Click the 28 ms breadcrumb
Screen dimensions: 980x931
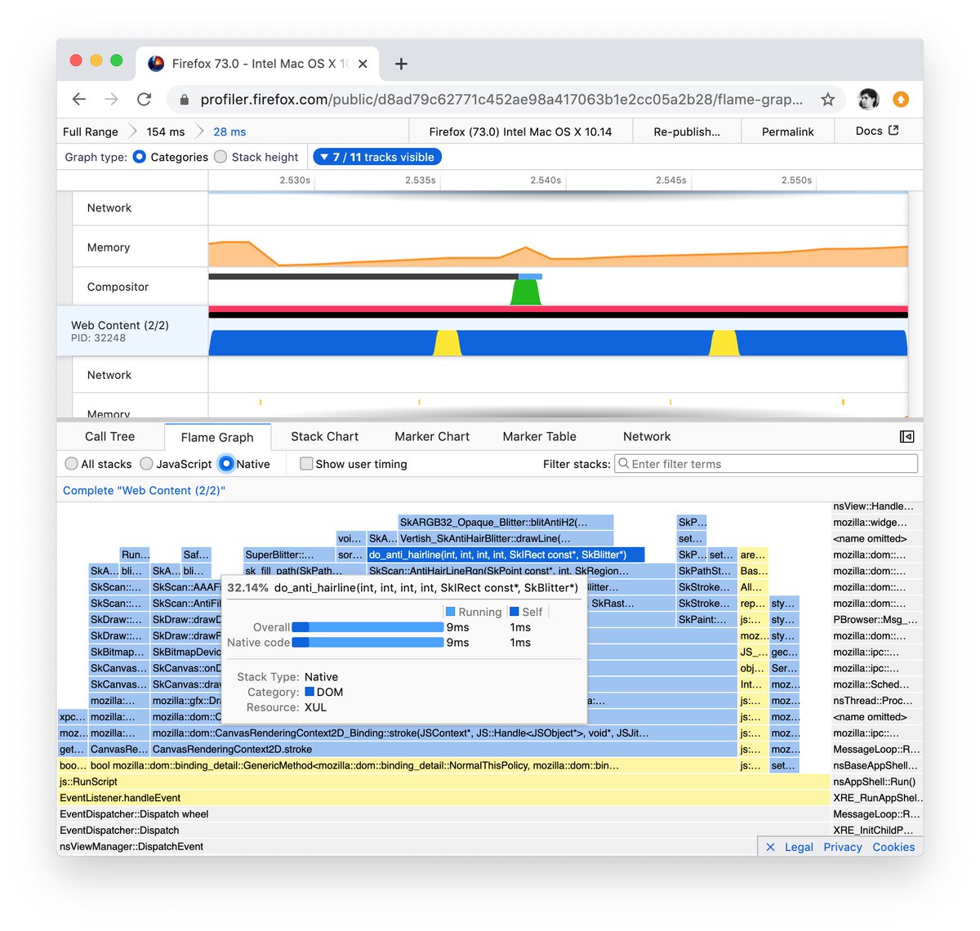pos(229,131)
